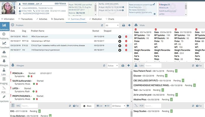Open the Allergies Active filter dropdown
Viewport: 205px width, 117px height.
(113, 66)
